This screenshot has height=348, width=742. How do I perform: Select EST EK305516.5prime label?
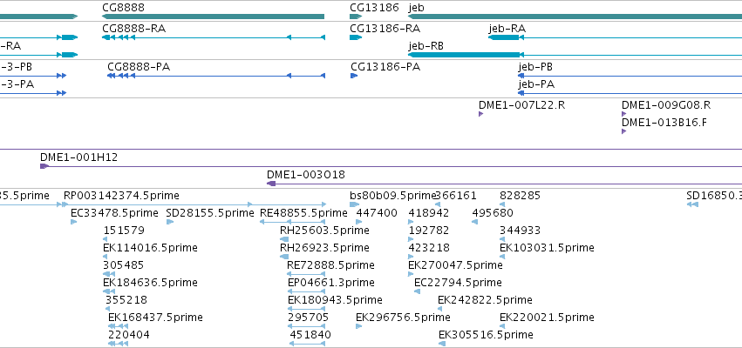pos(486,335)
